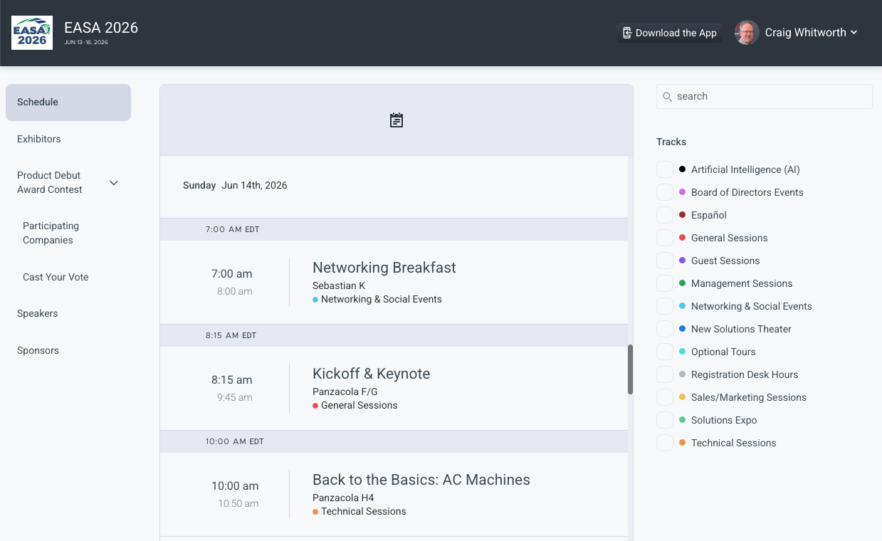Open the Speakers page
Viewport: 882px width, 541px height.
pyautogui.click(x=38, y=313)
